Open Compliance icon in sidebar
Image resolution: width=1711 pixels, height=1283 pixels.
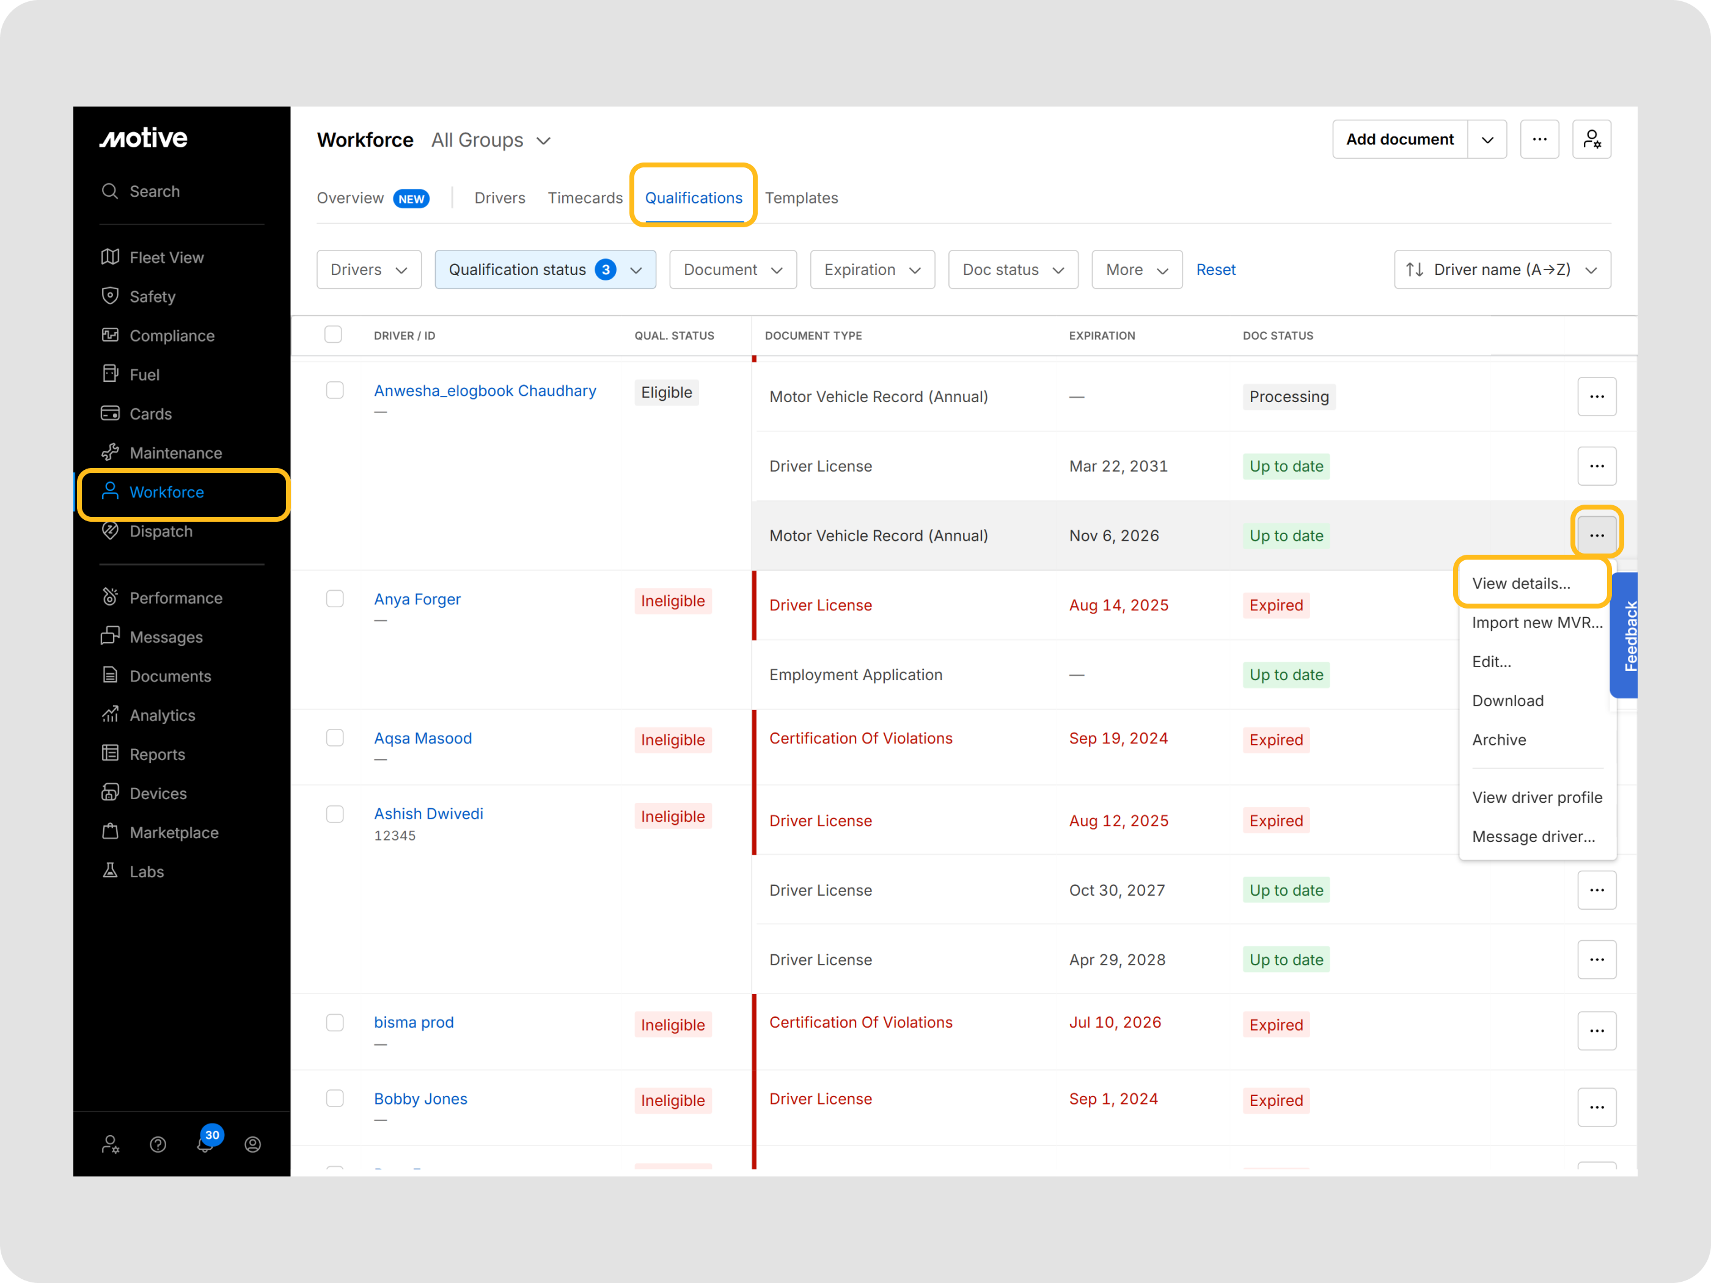tap(111, 335)
